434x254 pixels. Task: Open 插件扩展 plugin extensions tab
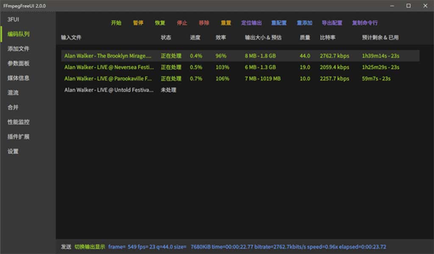pyautogui.click(x=19, y=137)
